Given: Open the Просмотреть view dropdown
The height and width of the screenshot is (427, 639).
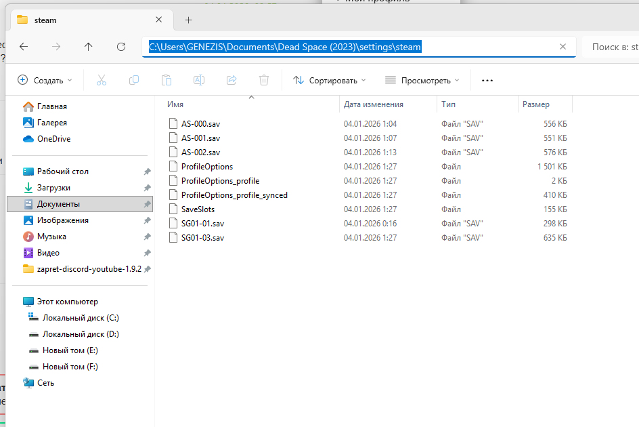Looking at the screenshot, I should (x=422, y=80).
